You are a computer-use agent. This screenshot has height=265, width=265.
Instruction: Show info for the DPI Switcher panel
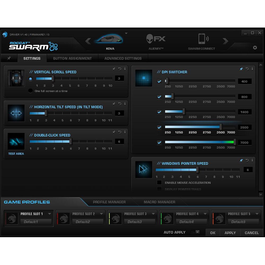252,69
